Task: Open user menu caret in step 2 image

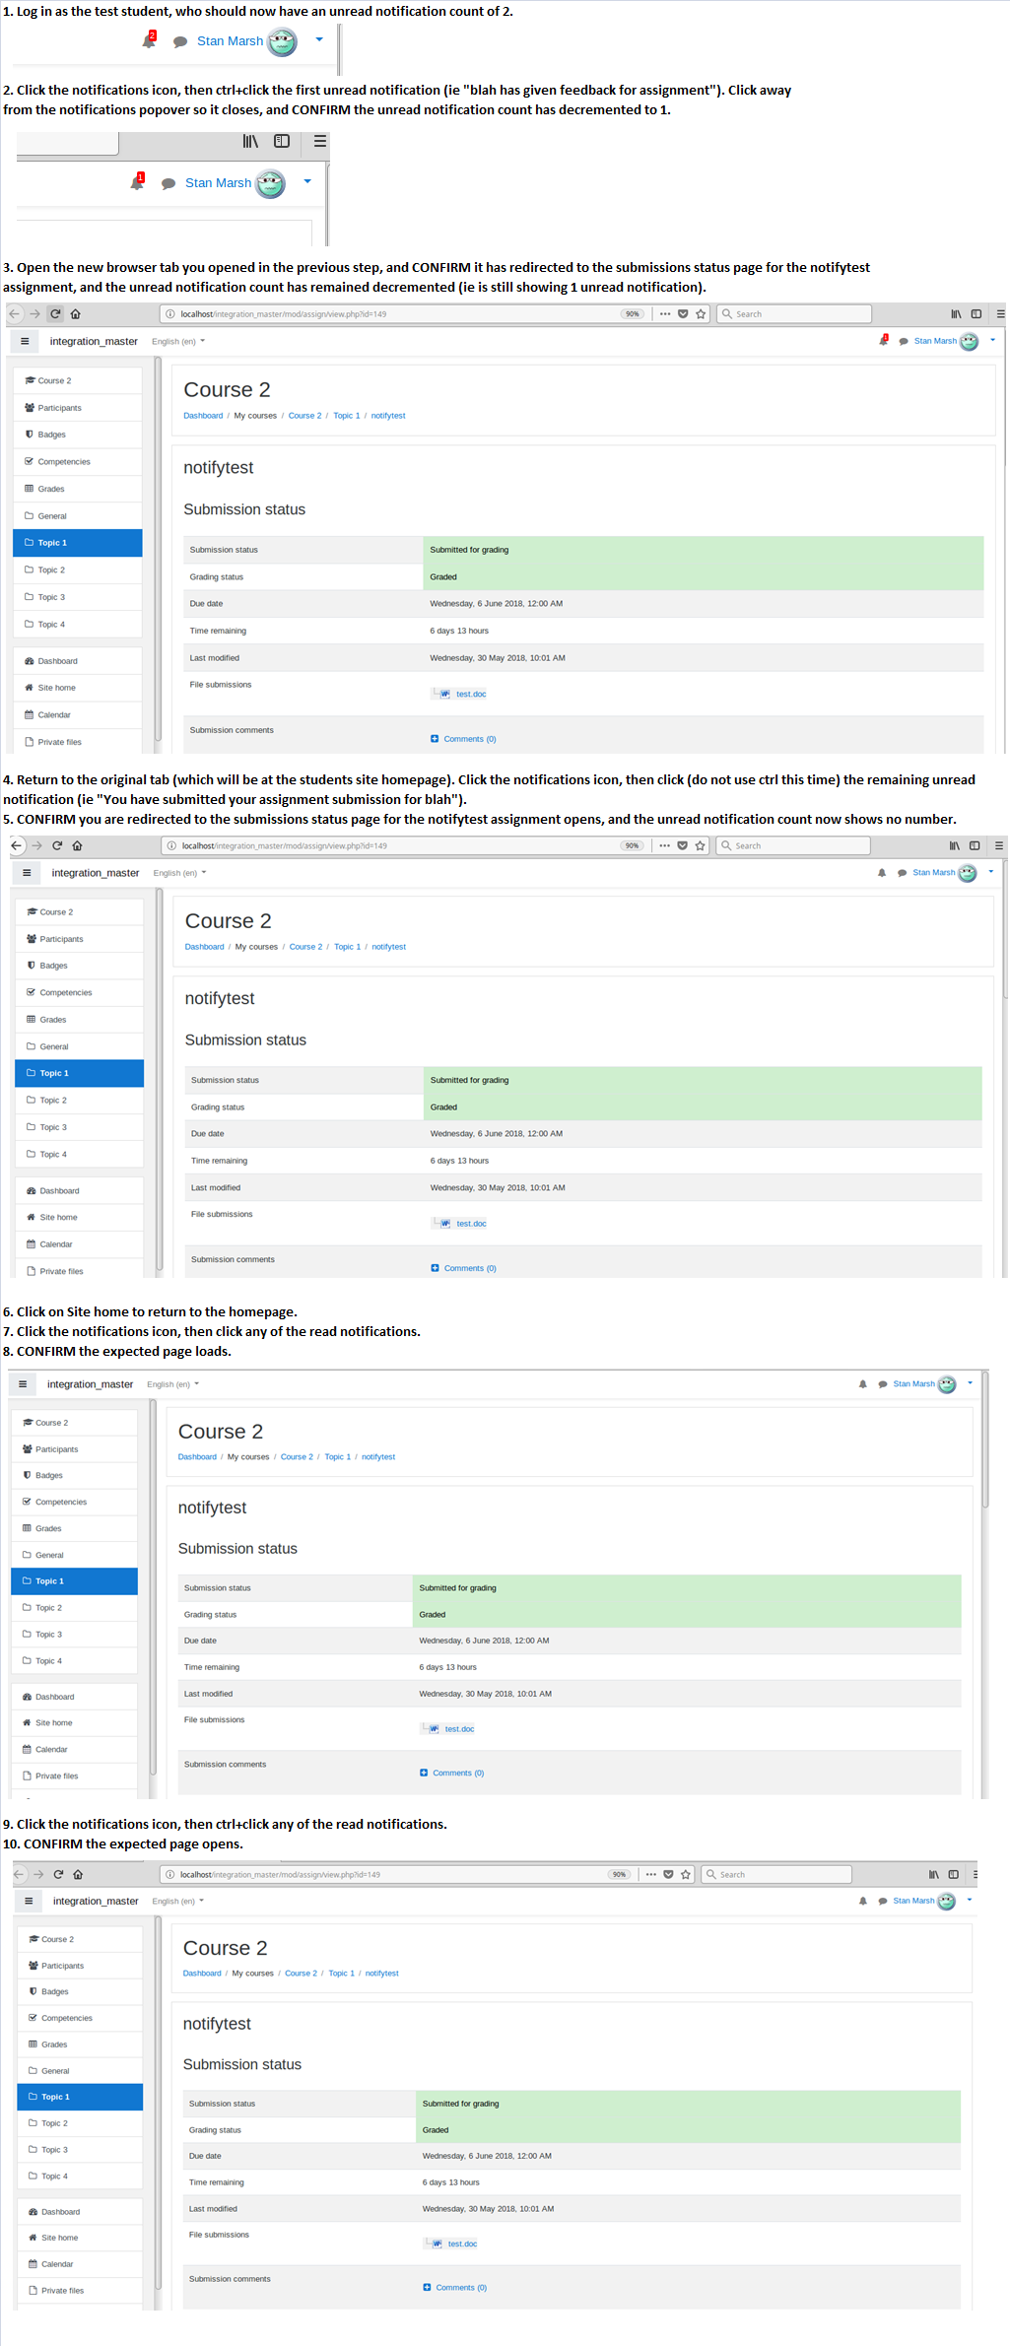Action: (307, 181)
